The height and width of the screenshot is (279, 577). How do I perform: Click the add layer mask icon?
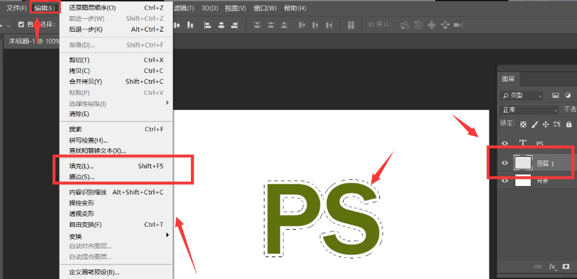(x=566, y=267)
